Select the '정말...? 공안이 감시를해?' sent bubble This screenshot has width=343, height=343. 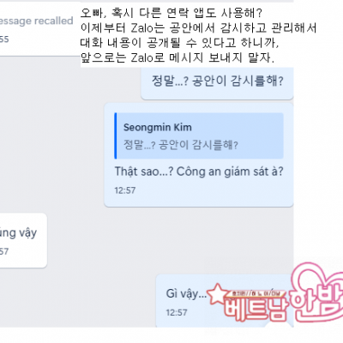[x=217, y=82]
